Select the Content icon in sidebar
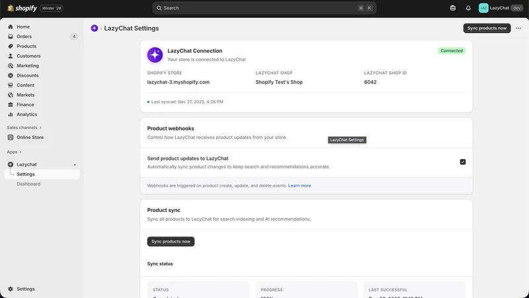Viewport: 529px width, 298px height. pos(11,85)
